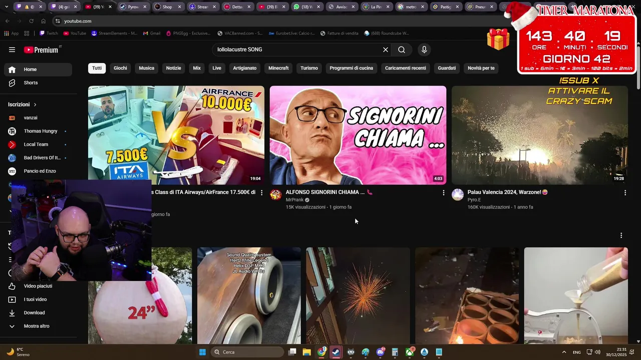Open the 24" firework shell Short
Image resolution: width=641 pixels, height=360 pixels.
point(141,295)
